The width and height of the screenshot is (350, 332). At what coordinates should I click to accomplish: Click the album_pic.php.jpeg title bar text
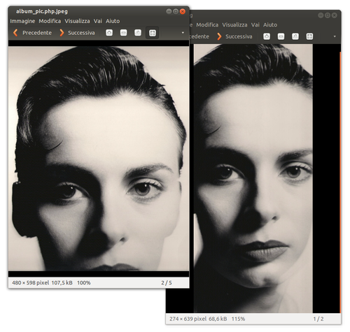tap(42, 11)
